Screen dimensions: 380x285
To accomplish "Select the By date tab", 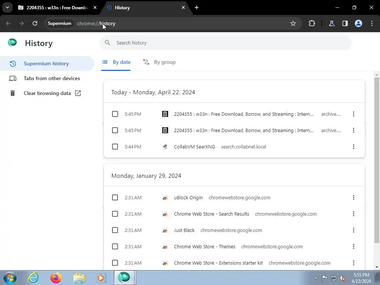I will click(x=116, y=62).
